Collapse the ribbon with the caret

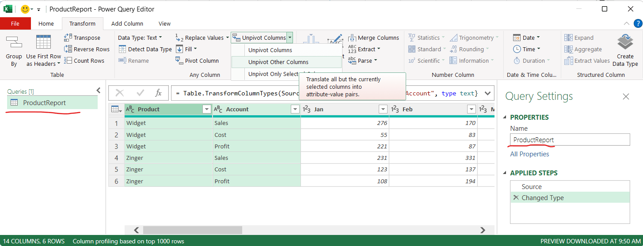coord(626,24)
